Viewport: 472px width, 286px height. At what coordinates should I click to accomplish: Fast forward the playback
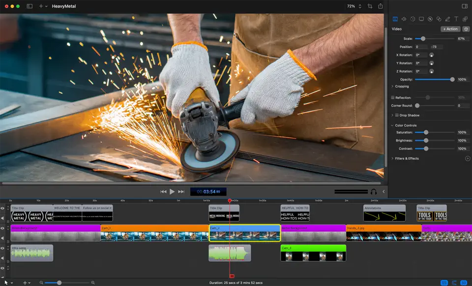tap(181, 192)
